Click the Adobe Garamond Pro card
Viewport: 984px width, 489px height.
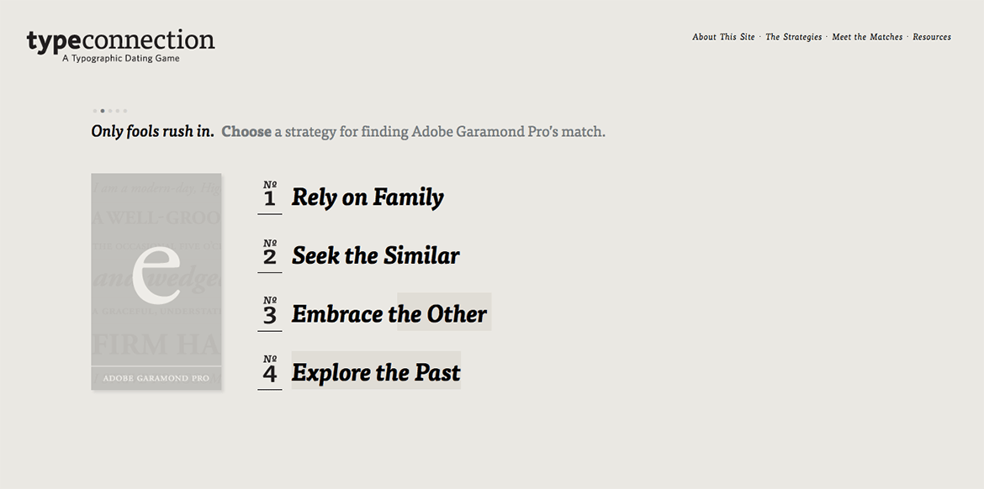[156, 281]
